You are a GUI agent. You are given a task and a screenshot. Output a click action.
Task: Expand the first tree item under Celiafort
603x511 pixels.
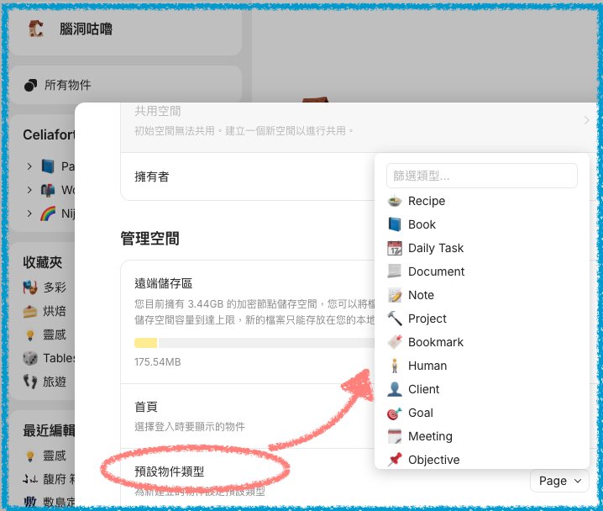[x=29, y=166]
